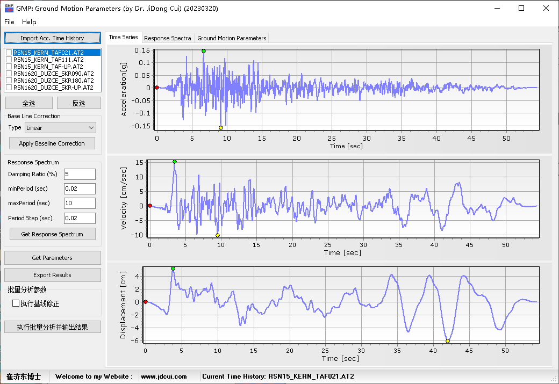Open the Base Line Correction Type dropdown
This screenshot has height=384, width=559.
click(x=60, y=127)
